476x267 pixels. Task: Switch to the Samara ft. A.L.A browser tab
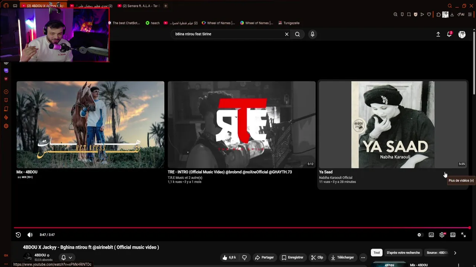coord(139,6)
